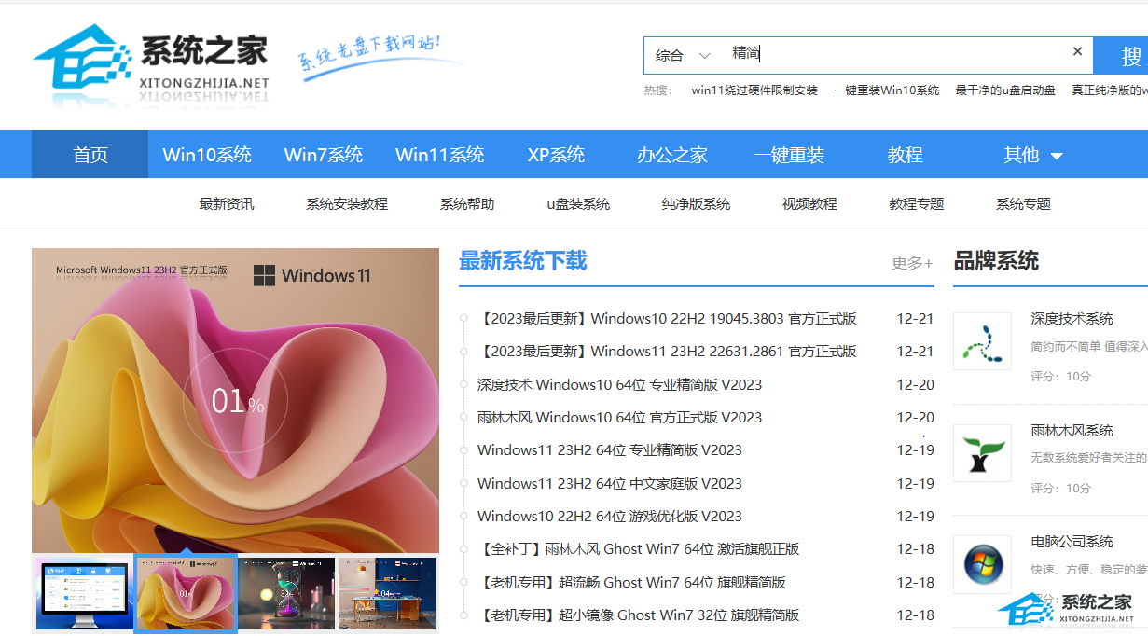Image resolution: width=1148 pixels, height=636 pixels.
Task: Open Windows10 22H2 19045.3803 官方正式版 download
Action: tap(667, 319)
